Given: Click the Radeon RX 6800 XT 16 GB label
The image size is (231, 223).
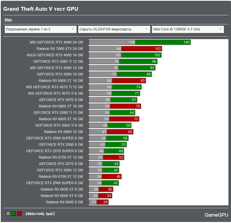Looking at the screenshot, I should click(x=61, y=119).
